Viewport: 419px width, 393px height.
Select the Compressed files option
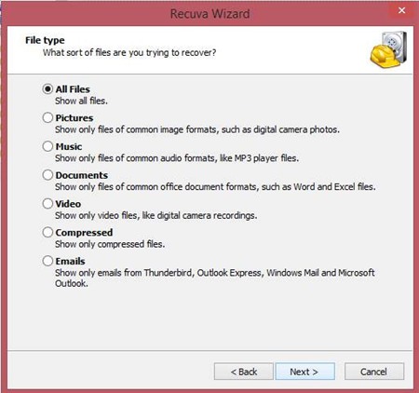coord(47,232)
